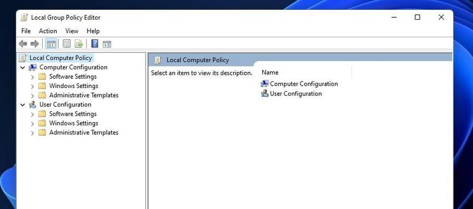Click the Export List toolbar icon
473x209 pixels.
(79, 44)
